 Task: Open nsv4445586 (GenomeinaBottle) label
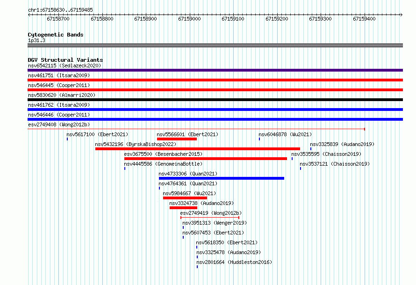pyautogui.click(x=163, y=164)
